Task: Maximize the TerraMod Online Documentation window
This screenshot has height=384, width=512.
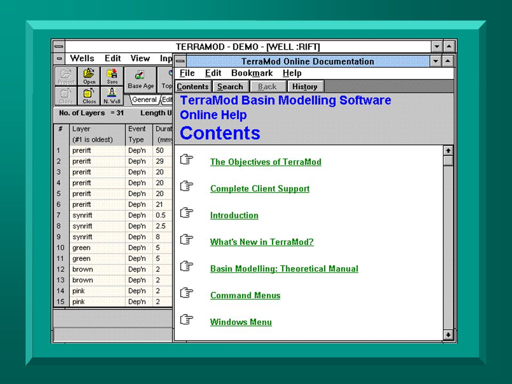Action: point(447,61)
